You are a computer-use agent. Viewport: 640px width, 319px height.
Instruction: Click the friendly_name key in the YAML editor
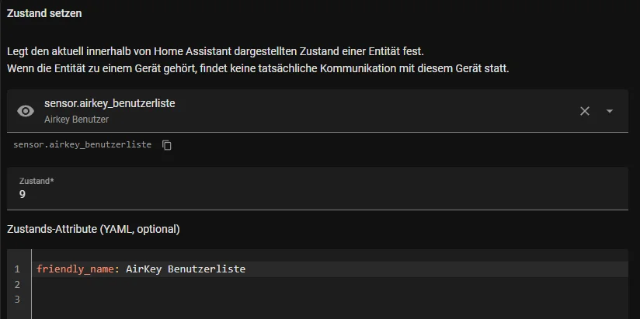coord(75,269)
